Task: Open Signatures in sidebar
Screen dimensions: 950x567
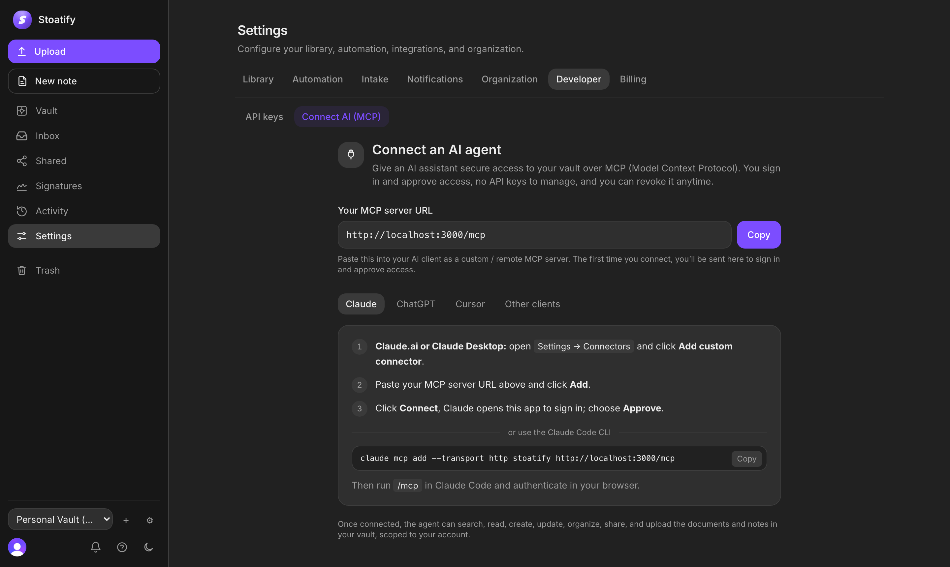Action: point(84,186)
